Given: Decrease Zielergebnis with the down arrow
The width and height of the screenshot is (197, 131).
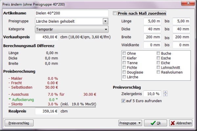Looking at the screenshot, I should click(165, 95).
